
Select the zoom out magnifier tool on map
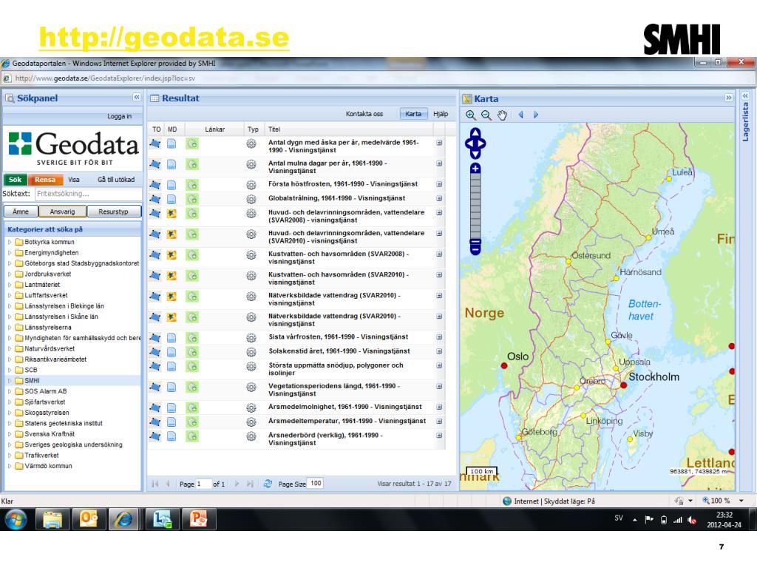pyautogui.click(x=486, y=115)
